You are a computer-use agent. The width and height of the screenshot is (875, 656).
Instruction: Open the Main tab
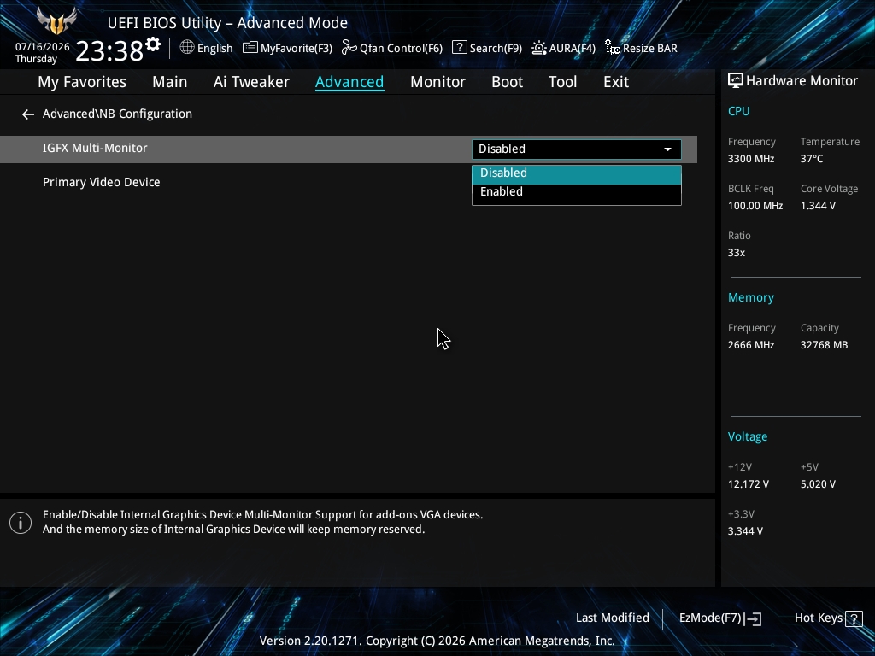coord(170,82)
